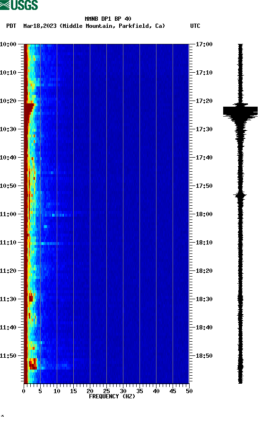Screen dimensions: 261x421
Task: Click the cyan horizontal streak at 11:10
Action: pyautogui.click(x=50, y=244)
